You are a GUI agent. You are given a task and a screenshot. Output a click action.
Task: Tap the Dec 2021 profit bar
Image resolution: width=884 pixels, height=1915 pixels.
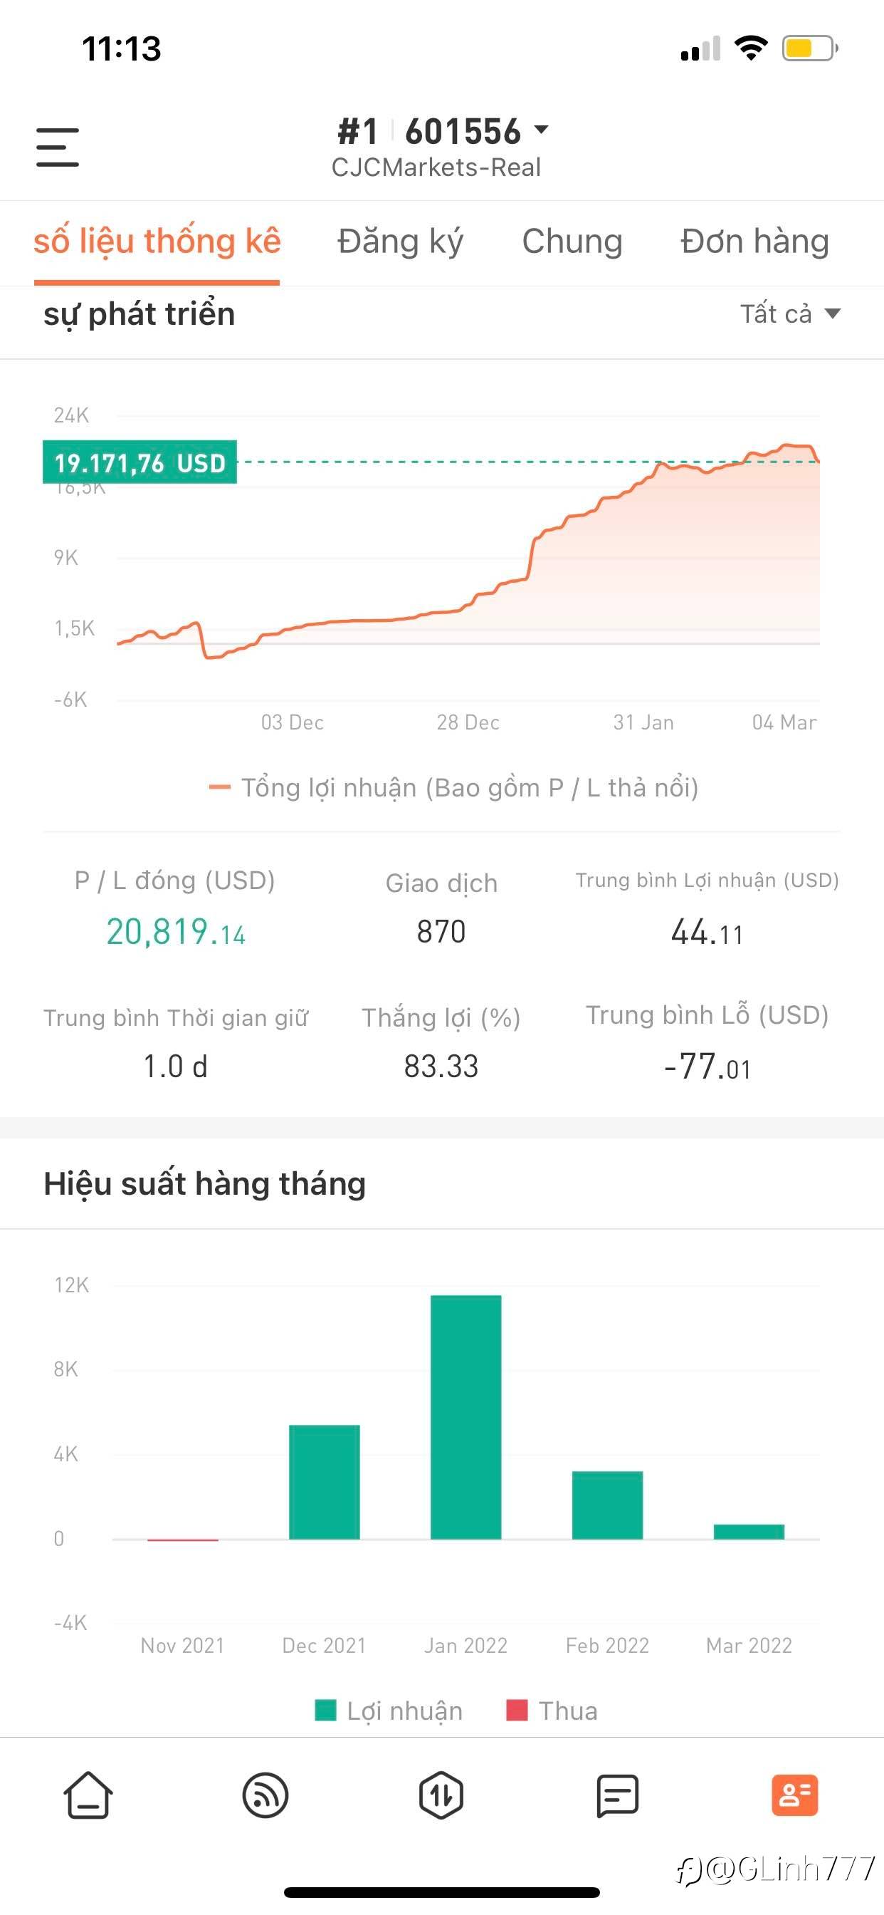(324, 1481)
